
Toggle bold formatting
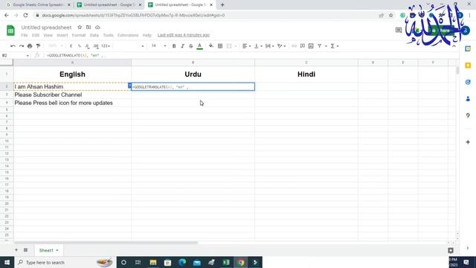[174, 46]
